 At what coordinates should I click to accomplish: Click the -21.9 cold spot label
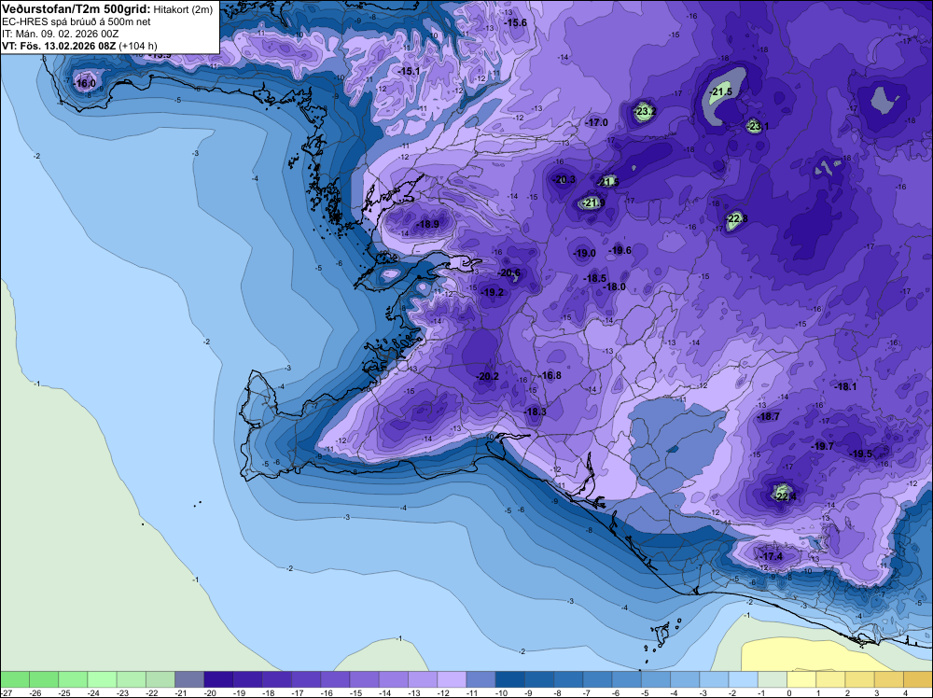pyautogui.click(x=593, y=202)
